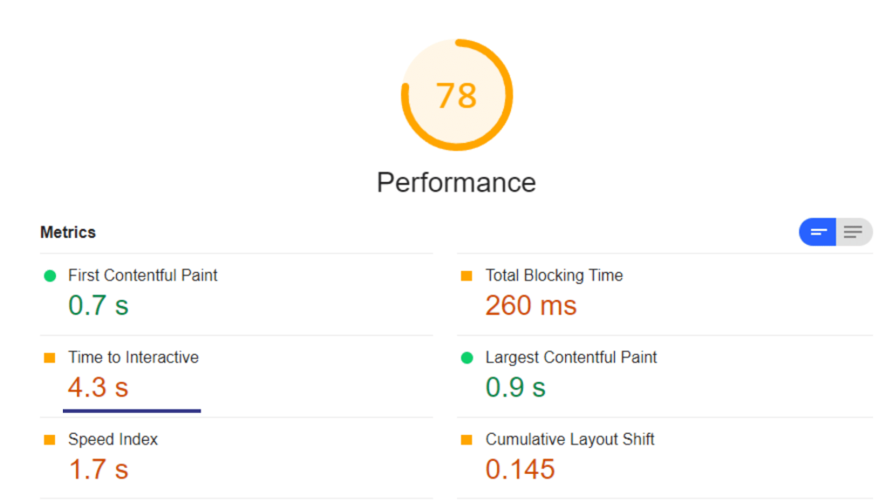Expand details for Largest Contentful Paint
Screen dimensions: 893x502
point(571,356)
